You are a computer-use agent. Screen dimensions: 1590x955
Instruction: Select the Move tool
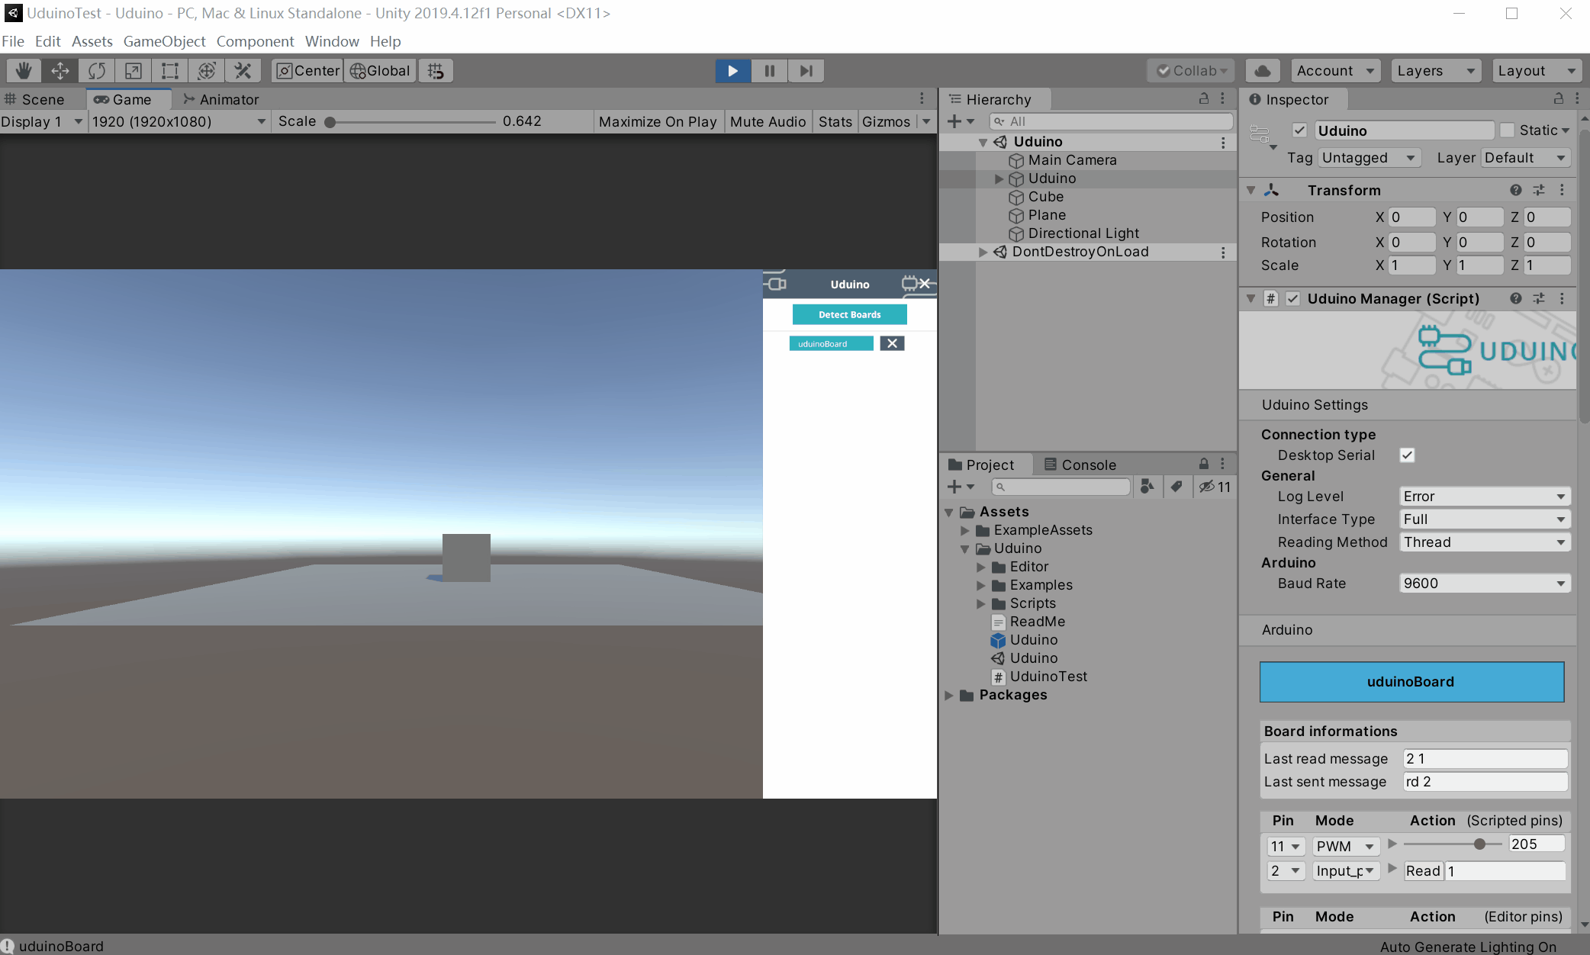(60, 70)
